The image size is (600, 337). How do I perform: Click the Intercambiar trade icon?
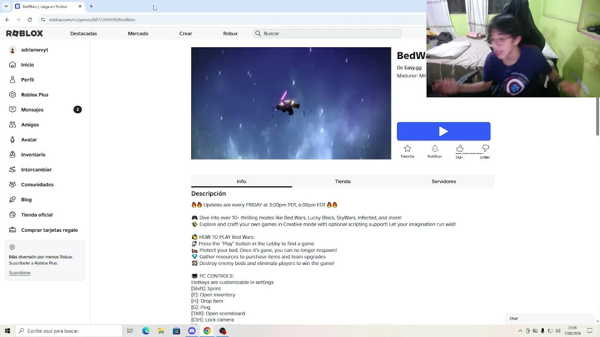(x=12, y=169)
